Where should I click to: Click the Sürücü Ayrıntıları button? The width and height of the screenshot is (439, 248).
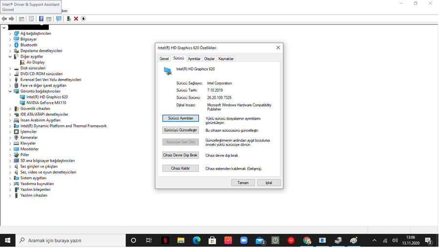pyautogui.click(x=180, y=118)
